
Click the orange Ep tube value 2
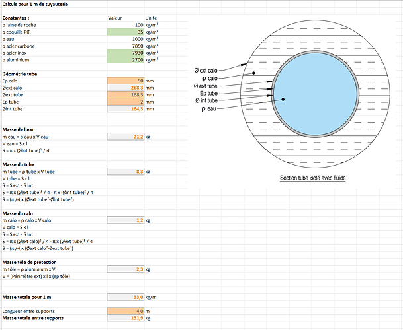126,102
